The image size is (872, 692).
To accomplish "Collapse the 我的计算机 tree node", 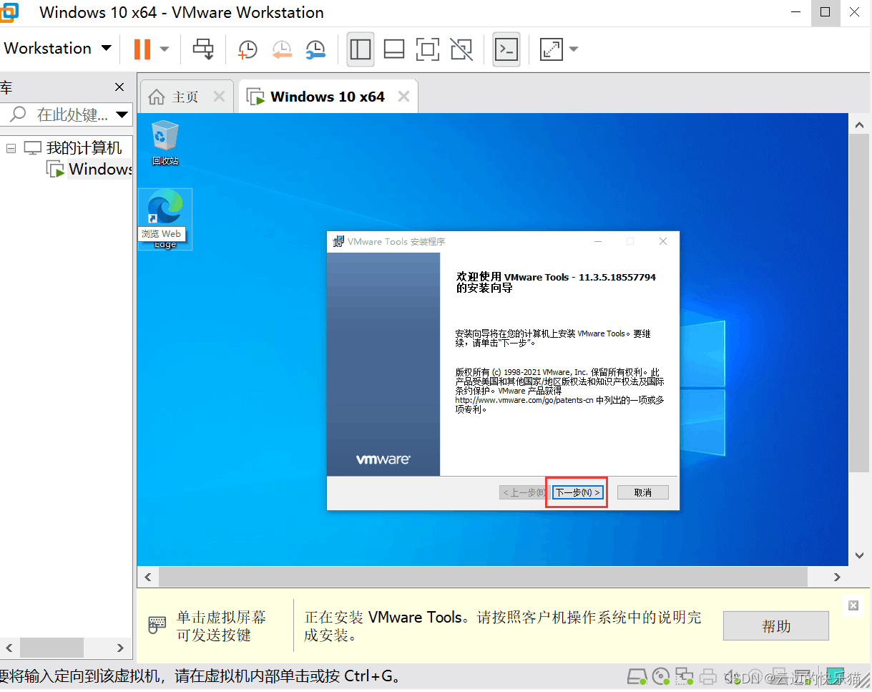I will tap(11, 148).
